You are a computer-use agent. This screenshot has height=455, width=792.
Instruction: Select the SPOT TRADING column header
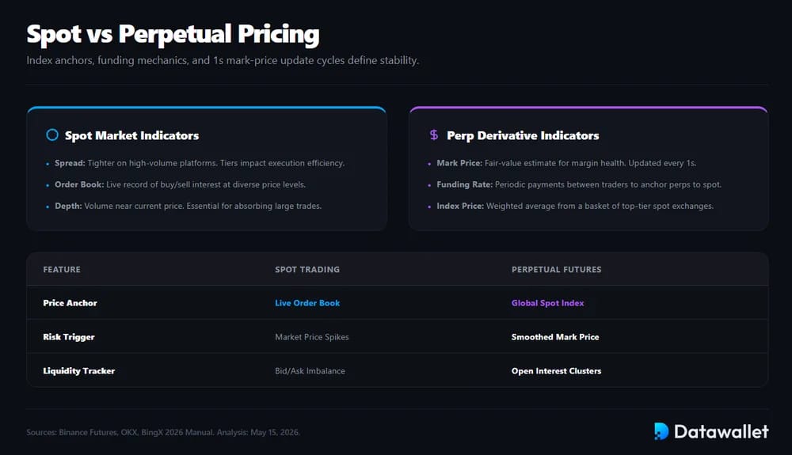click(307, 269)
